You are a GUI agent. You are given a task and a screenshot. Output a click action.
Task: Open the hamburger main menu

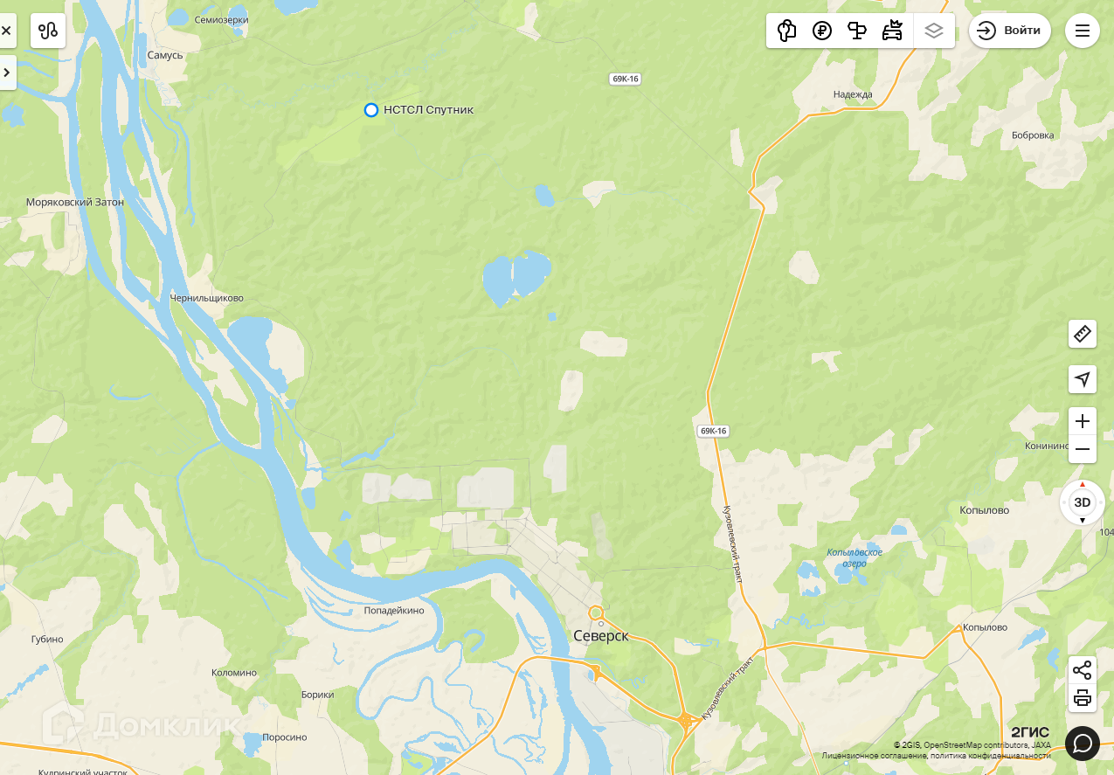[1083, 31]
